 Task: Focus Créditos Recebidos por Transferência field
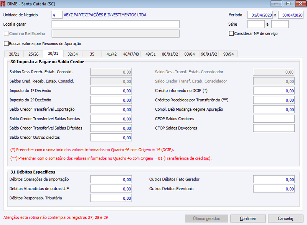click(x=274, y=100)
